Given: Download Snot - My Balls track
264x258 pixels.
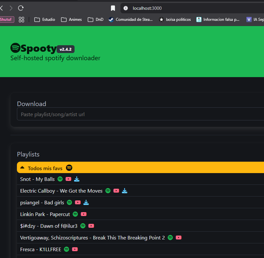Looking at the screenshot, I should pos(77,179).
